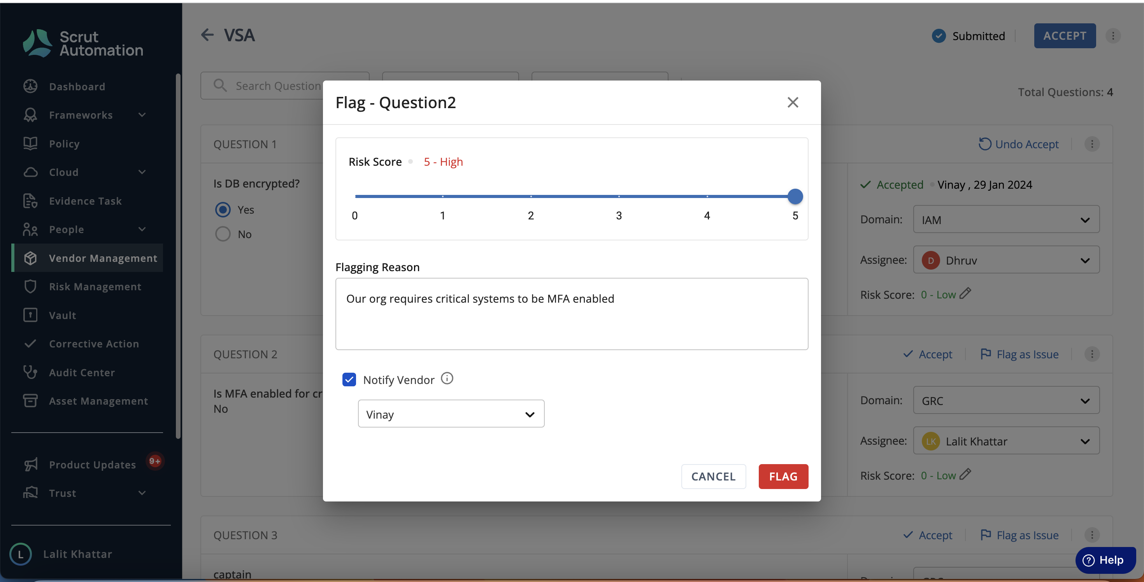Open Question 2 Domain GRC dropdown
The width and height of the screenshot is (1144, 582).
(x=1006, y=400)
